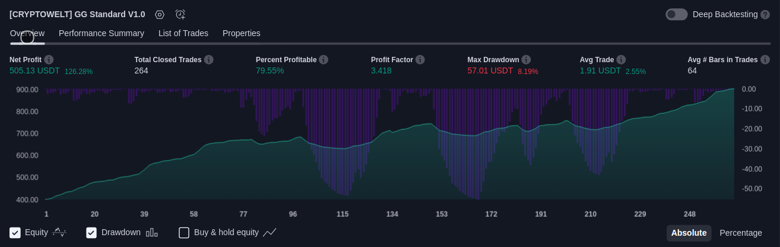Viewport: 780px width, 247px height.
Task: Enable Buy & hold equity checkbox
Action: [184, 233]
